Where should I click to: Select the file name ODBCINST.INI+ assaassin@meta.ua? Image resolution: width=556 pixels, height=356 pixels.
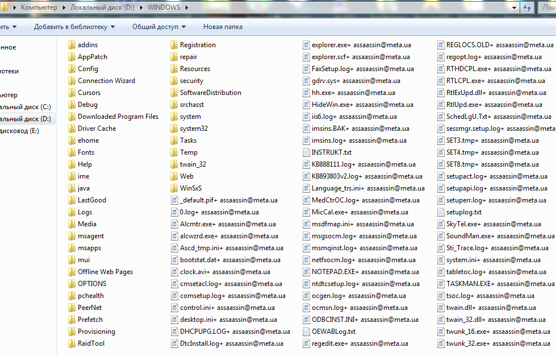pos(365,320)
